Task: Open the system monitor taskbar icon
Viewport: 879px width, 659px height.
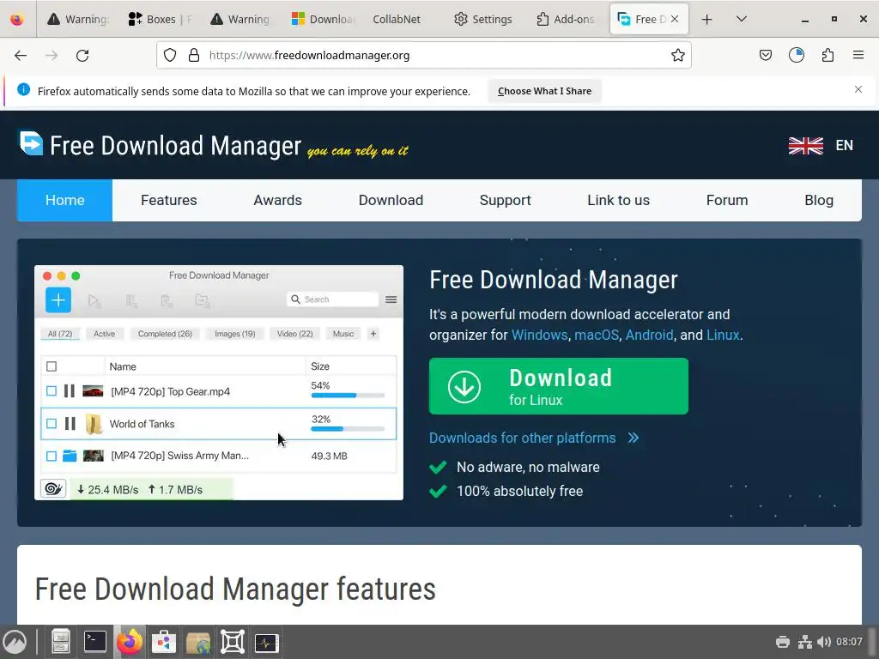Action: point(266,642)
